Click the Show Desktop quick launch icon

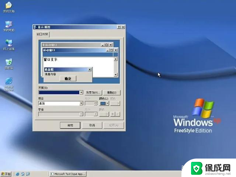click(23, 174)
